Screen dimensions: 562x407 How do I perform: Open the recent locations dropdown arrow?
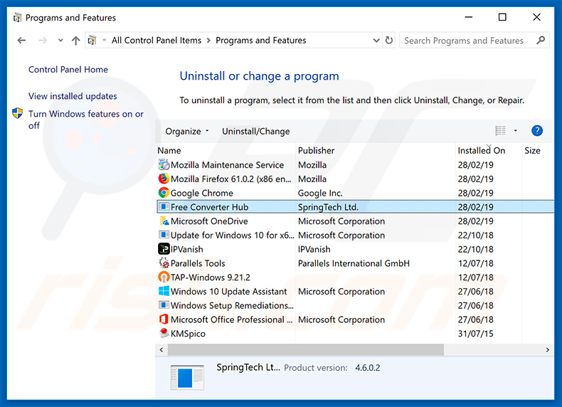60,40
